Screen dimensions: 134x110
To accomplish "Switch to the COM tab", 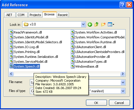I will [x=22, y=15].
